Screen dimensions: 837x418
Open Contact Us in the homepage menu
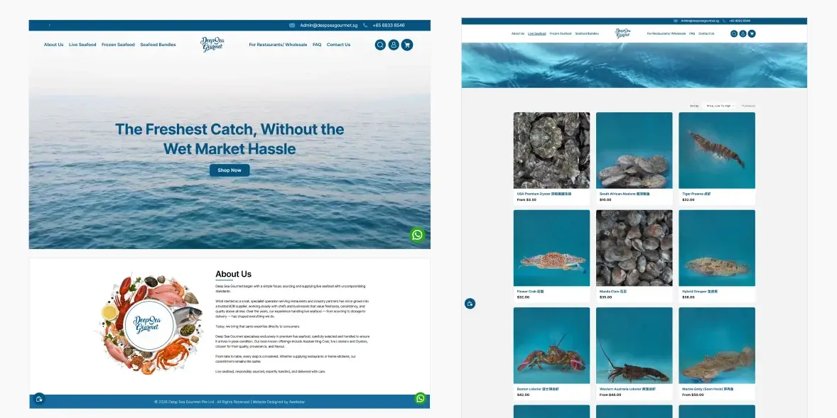tap(338, 45)
